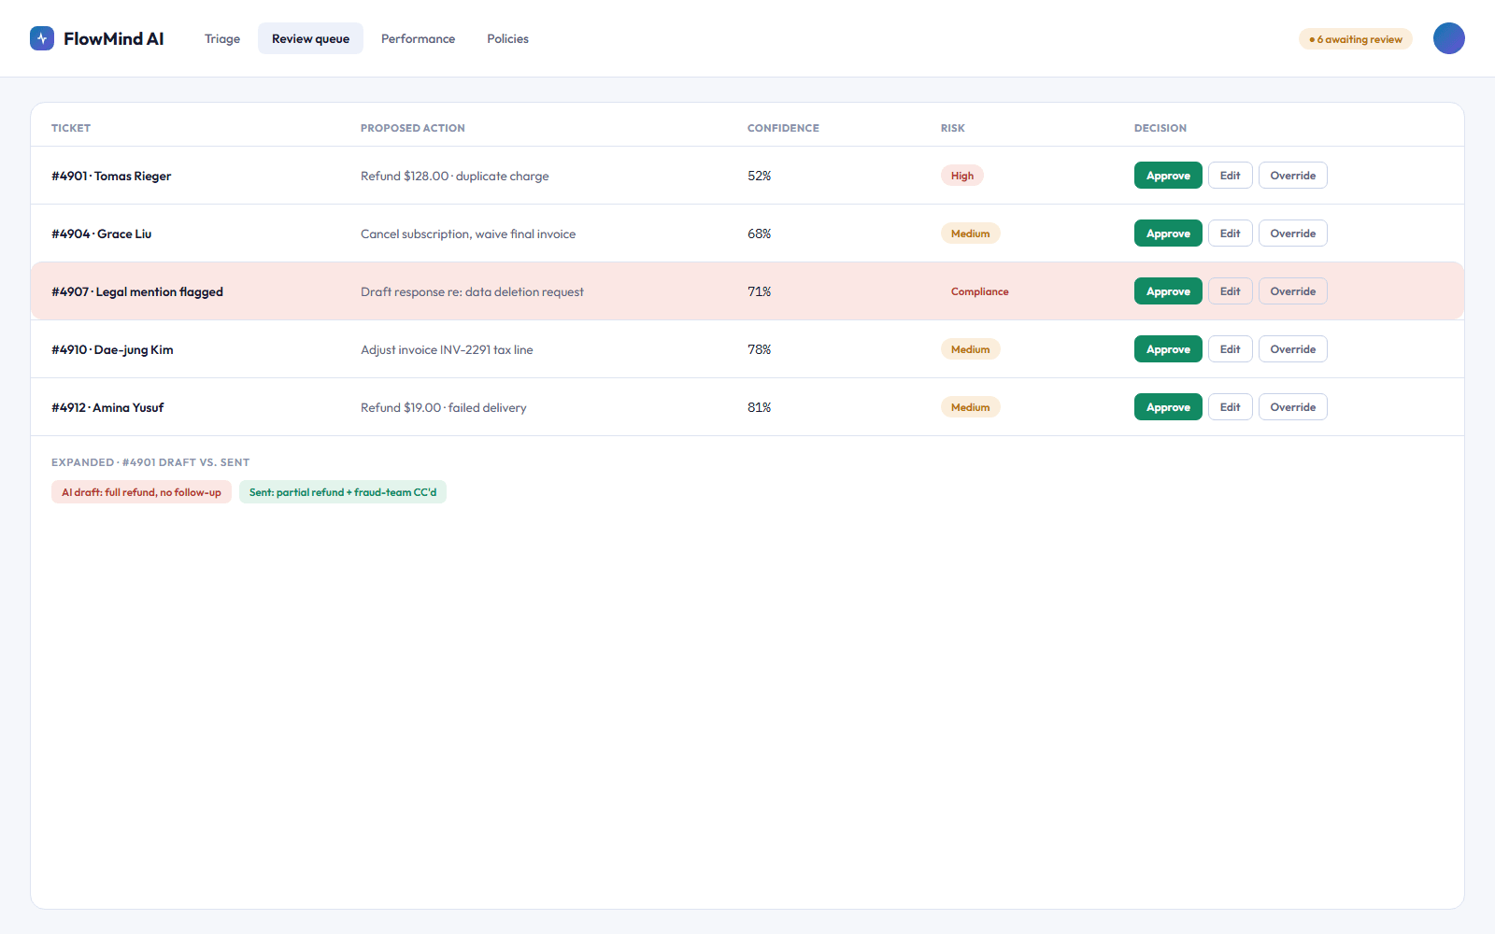Viewport: 1495px width, 934px height.
Task: Override ticket #4910 Dae-jung Kim
Action: [x=1292, y=349]
